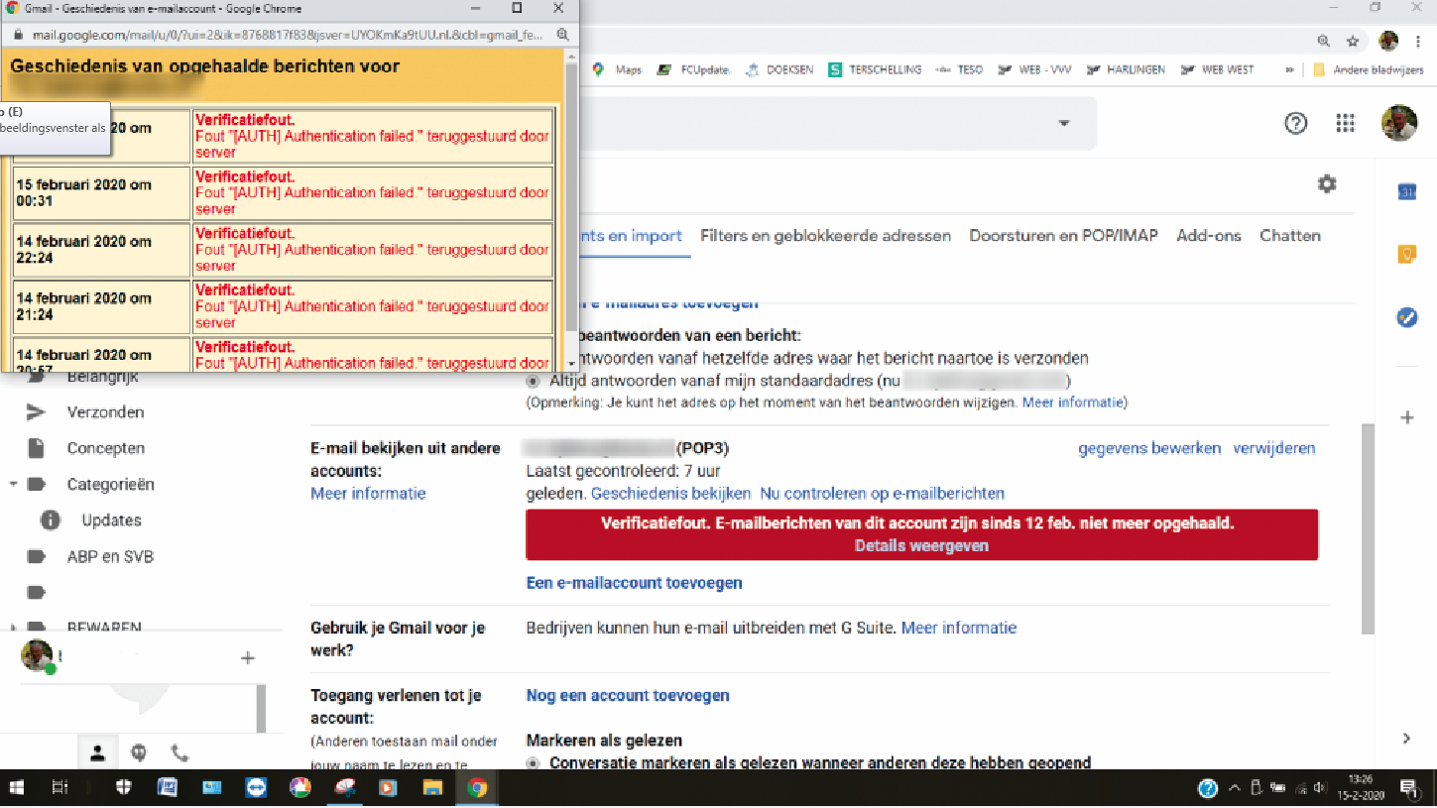Open Google Calendar side panel icon
This screenshot has height=808, width=1437.
[x=1406, y=192]
